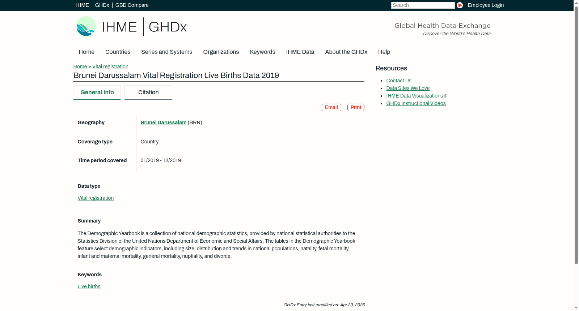Viewport: 579px width, 311px height.
Task: Open Series and Systems menu item
Action: point(167,52)
